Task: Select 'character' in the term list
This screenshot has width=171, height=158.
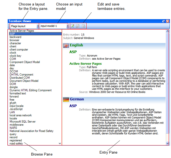Action: point(15,43)
